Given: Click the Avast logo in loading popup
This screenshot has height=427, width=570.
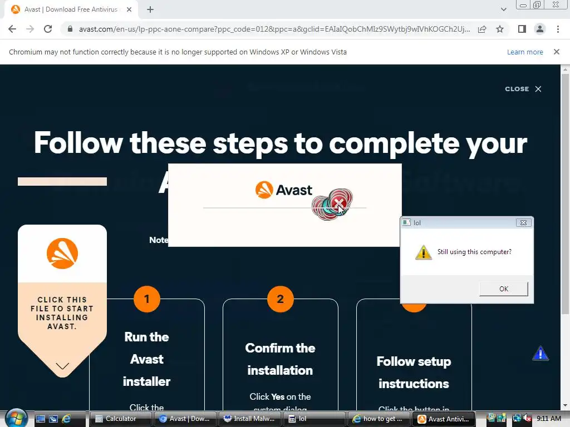Looking at the screenshot, I should pyautogui.click(x=284, y=190).
